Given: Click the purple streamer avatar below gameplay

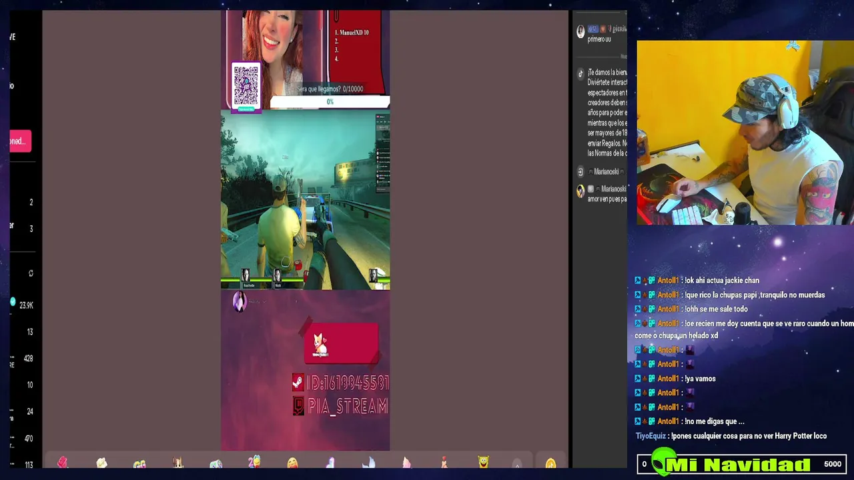Looking at the screenshot, I should click(240, 302).
